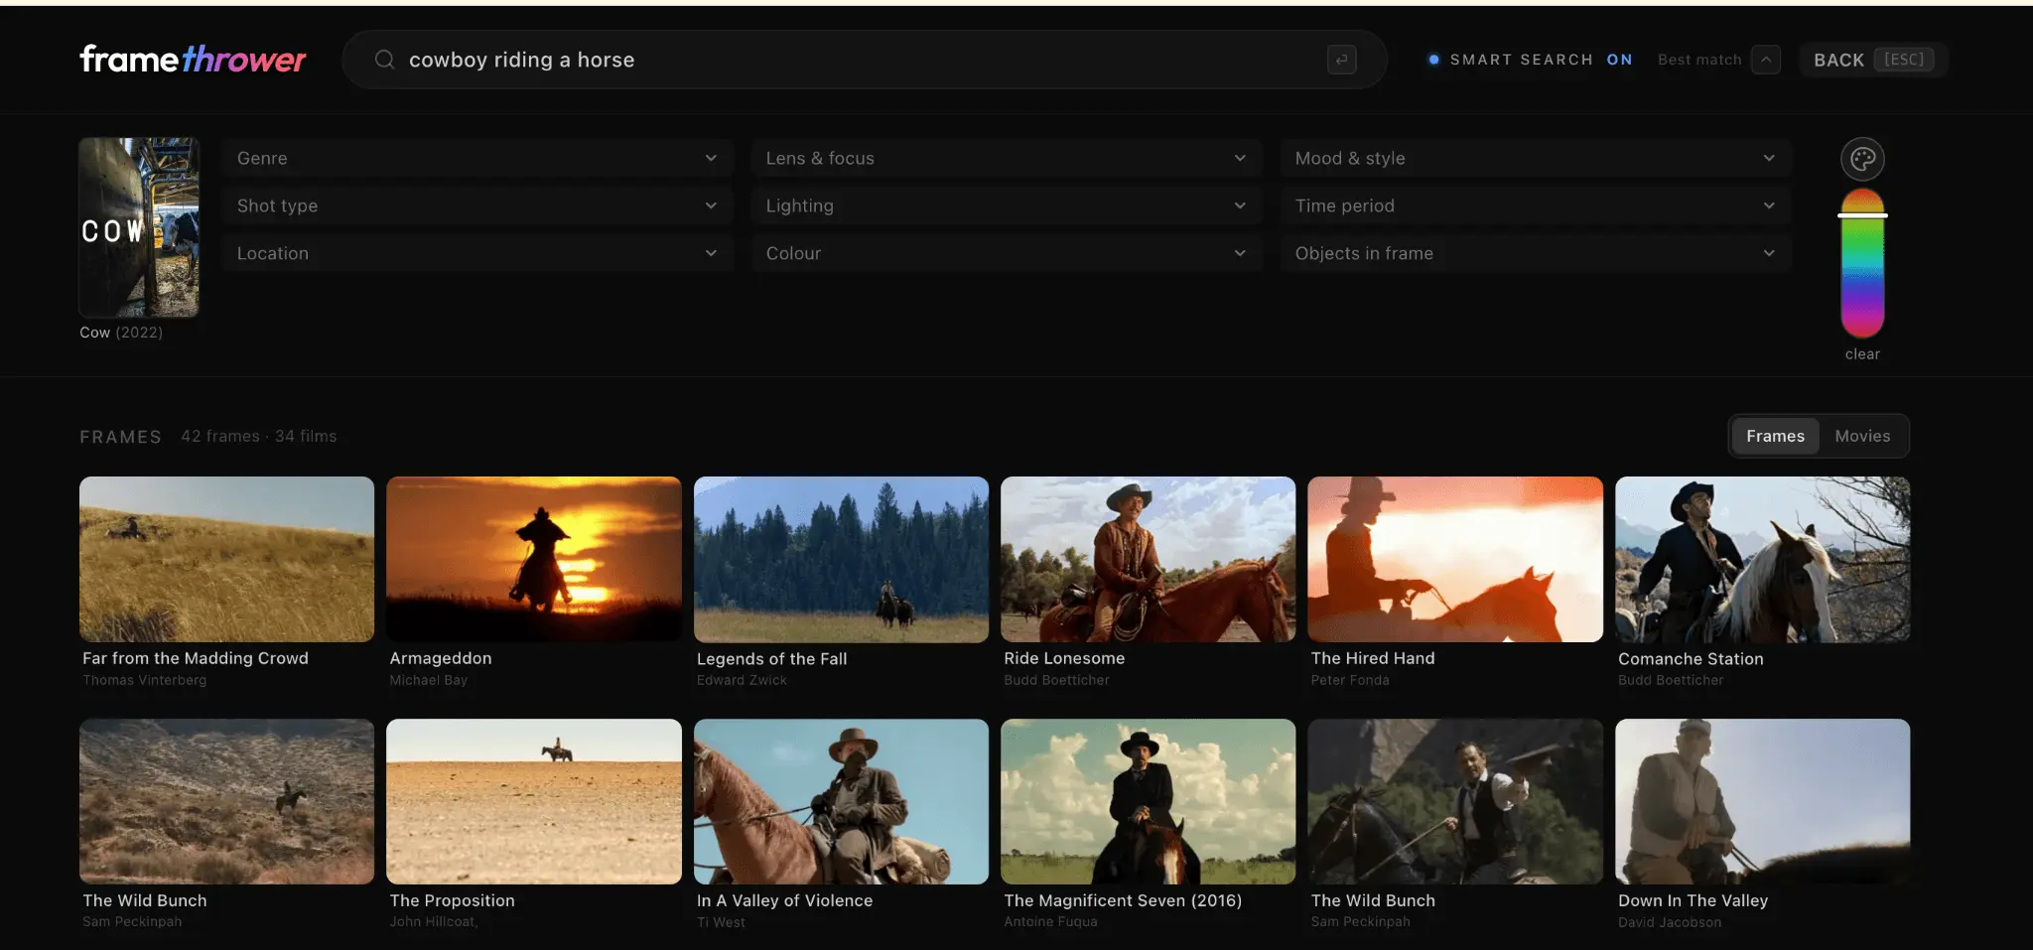Viewport: 2033px width, 950px height.
Task: Click the framethrower logo
Action: 193,60
